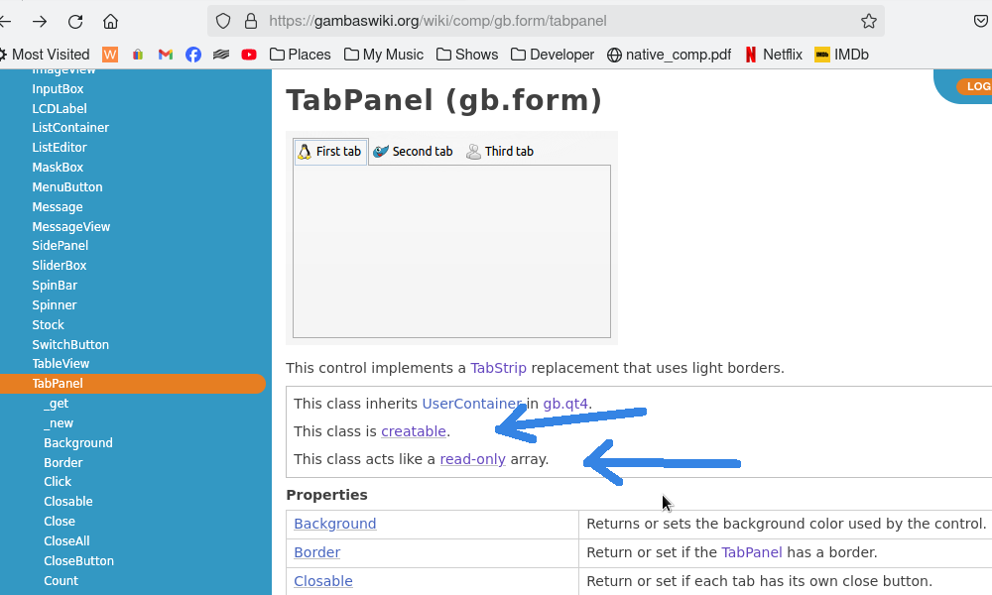Follow the UserContainer link
The width and height of the screenshot is (992, 595).
pyautogui.click(x=471, y=404)
